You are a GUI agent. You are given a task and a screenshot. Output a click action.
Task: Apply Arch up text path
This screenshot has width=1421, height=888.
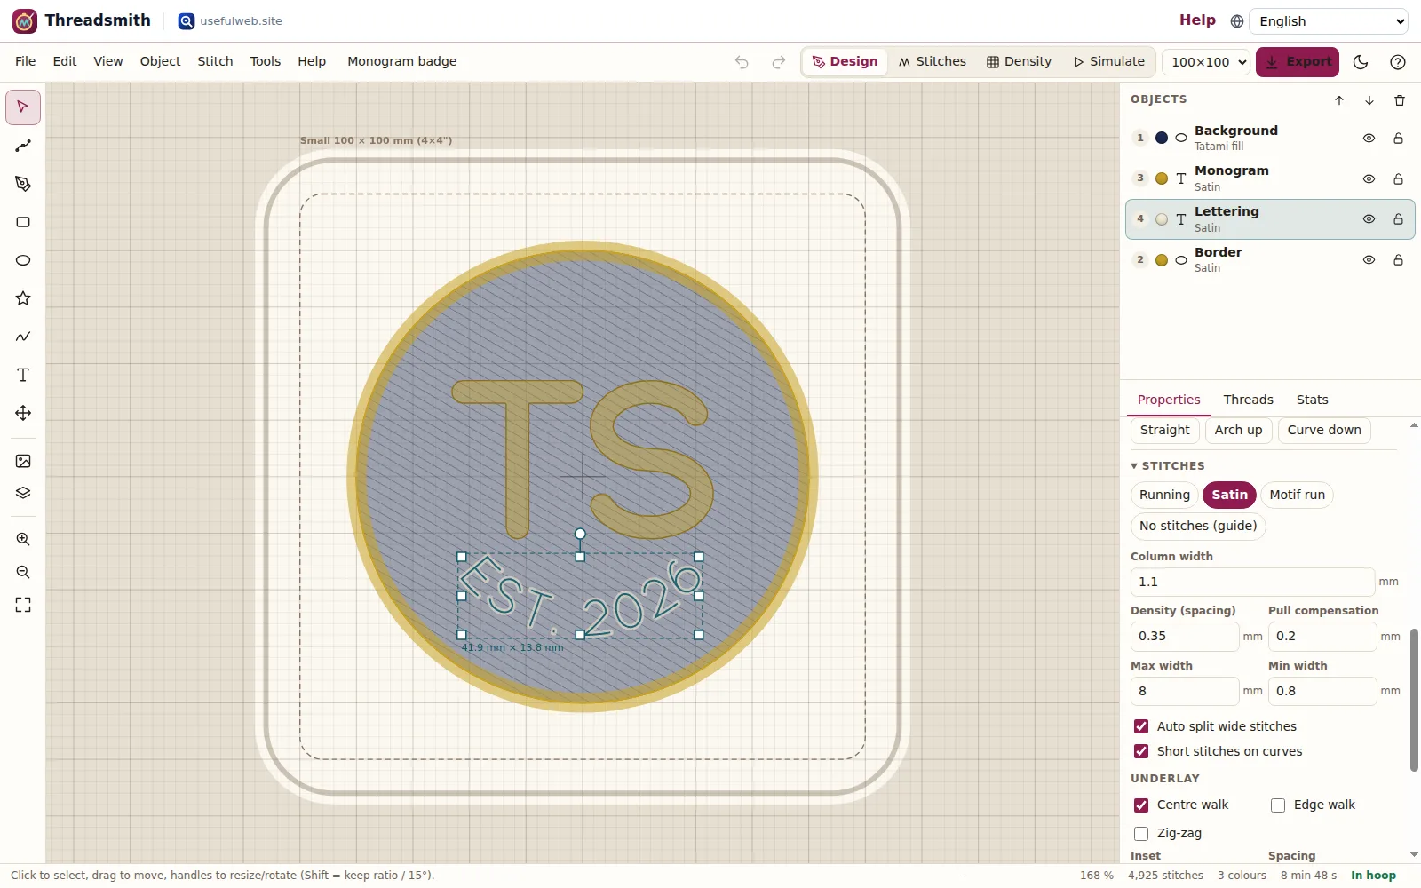pos(1238,431)
